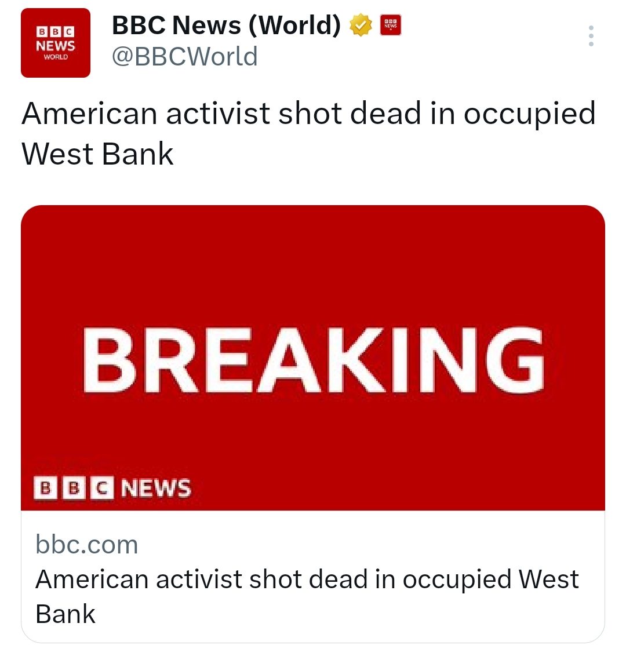Click the first B block of the card logo
The image size is (626, 645).
[43, 488]
